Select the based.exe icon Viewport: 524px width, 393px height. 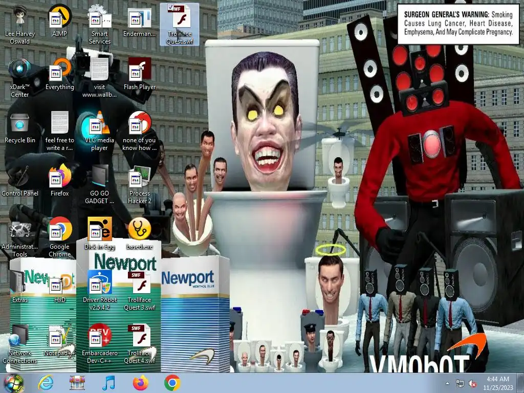tap(139, 234)
